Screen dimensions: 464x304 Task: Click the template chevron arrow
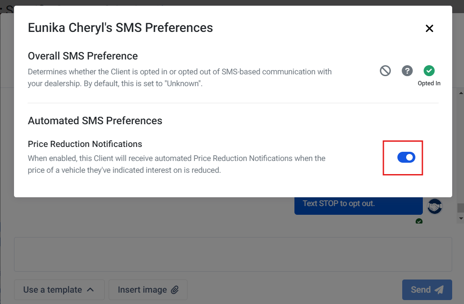[90, 290]
